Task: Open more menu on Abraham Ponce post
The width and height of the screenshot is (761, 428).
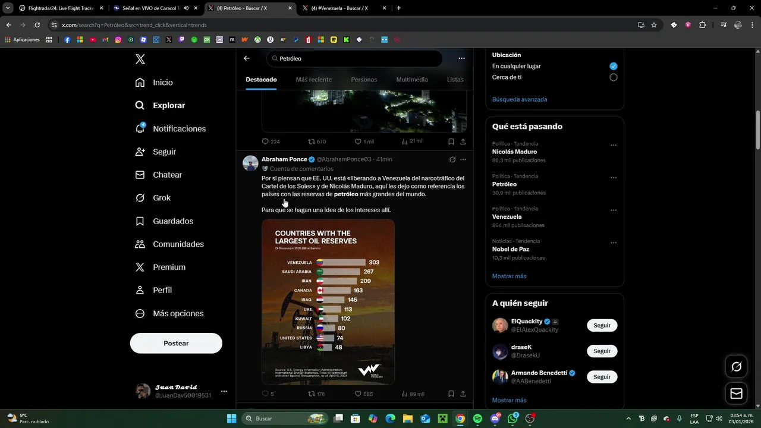Action: [x=463, y=159]
